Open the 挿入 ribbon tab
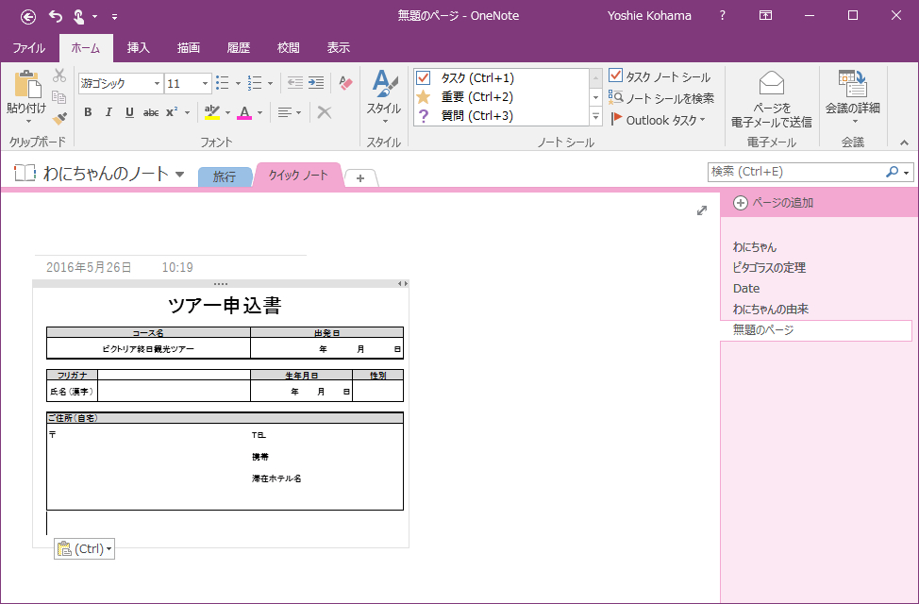The image size is (919, 604). pyautogui.click(x=139, y=47)
